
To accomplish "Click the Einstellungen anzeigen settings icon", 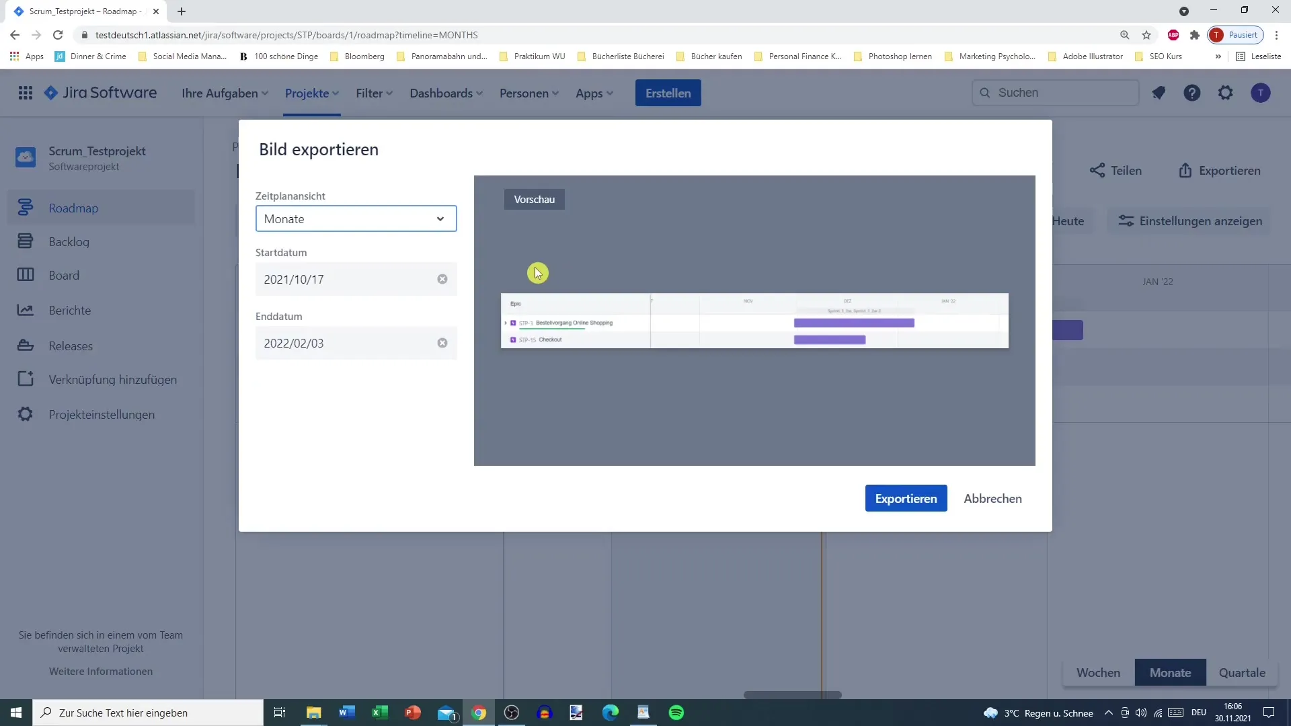I will [x=1126, y=220].
